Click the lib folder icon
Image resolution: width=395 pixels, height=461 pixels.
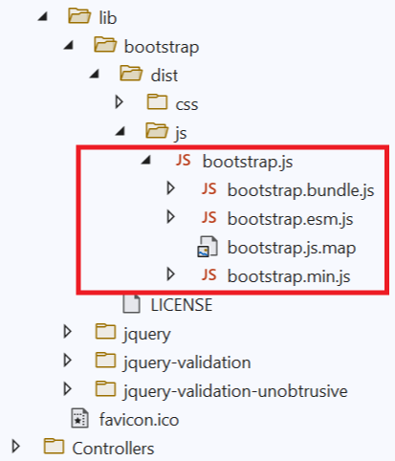[x=79, y=16]
